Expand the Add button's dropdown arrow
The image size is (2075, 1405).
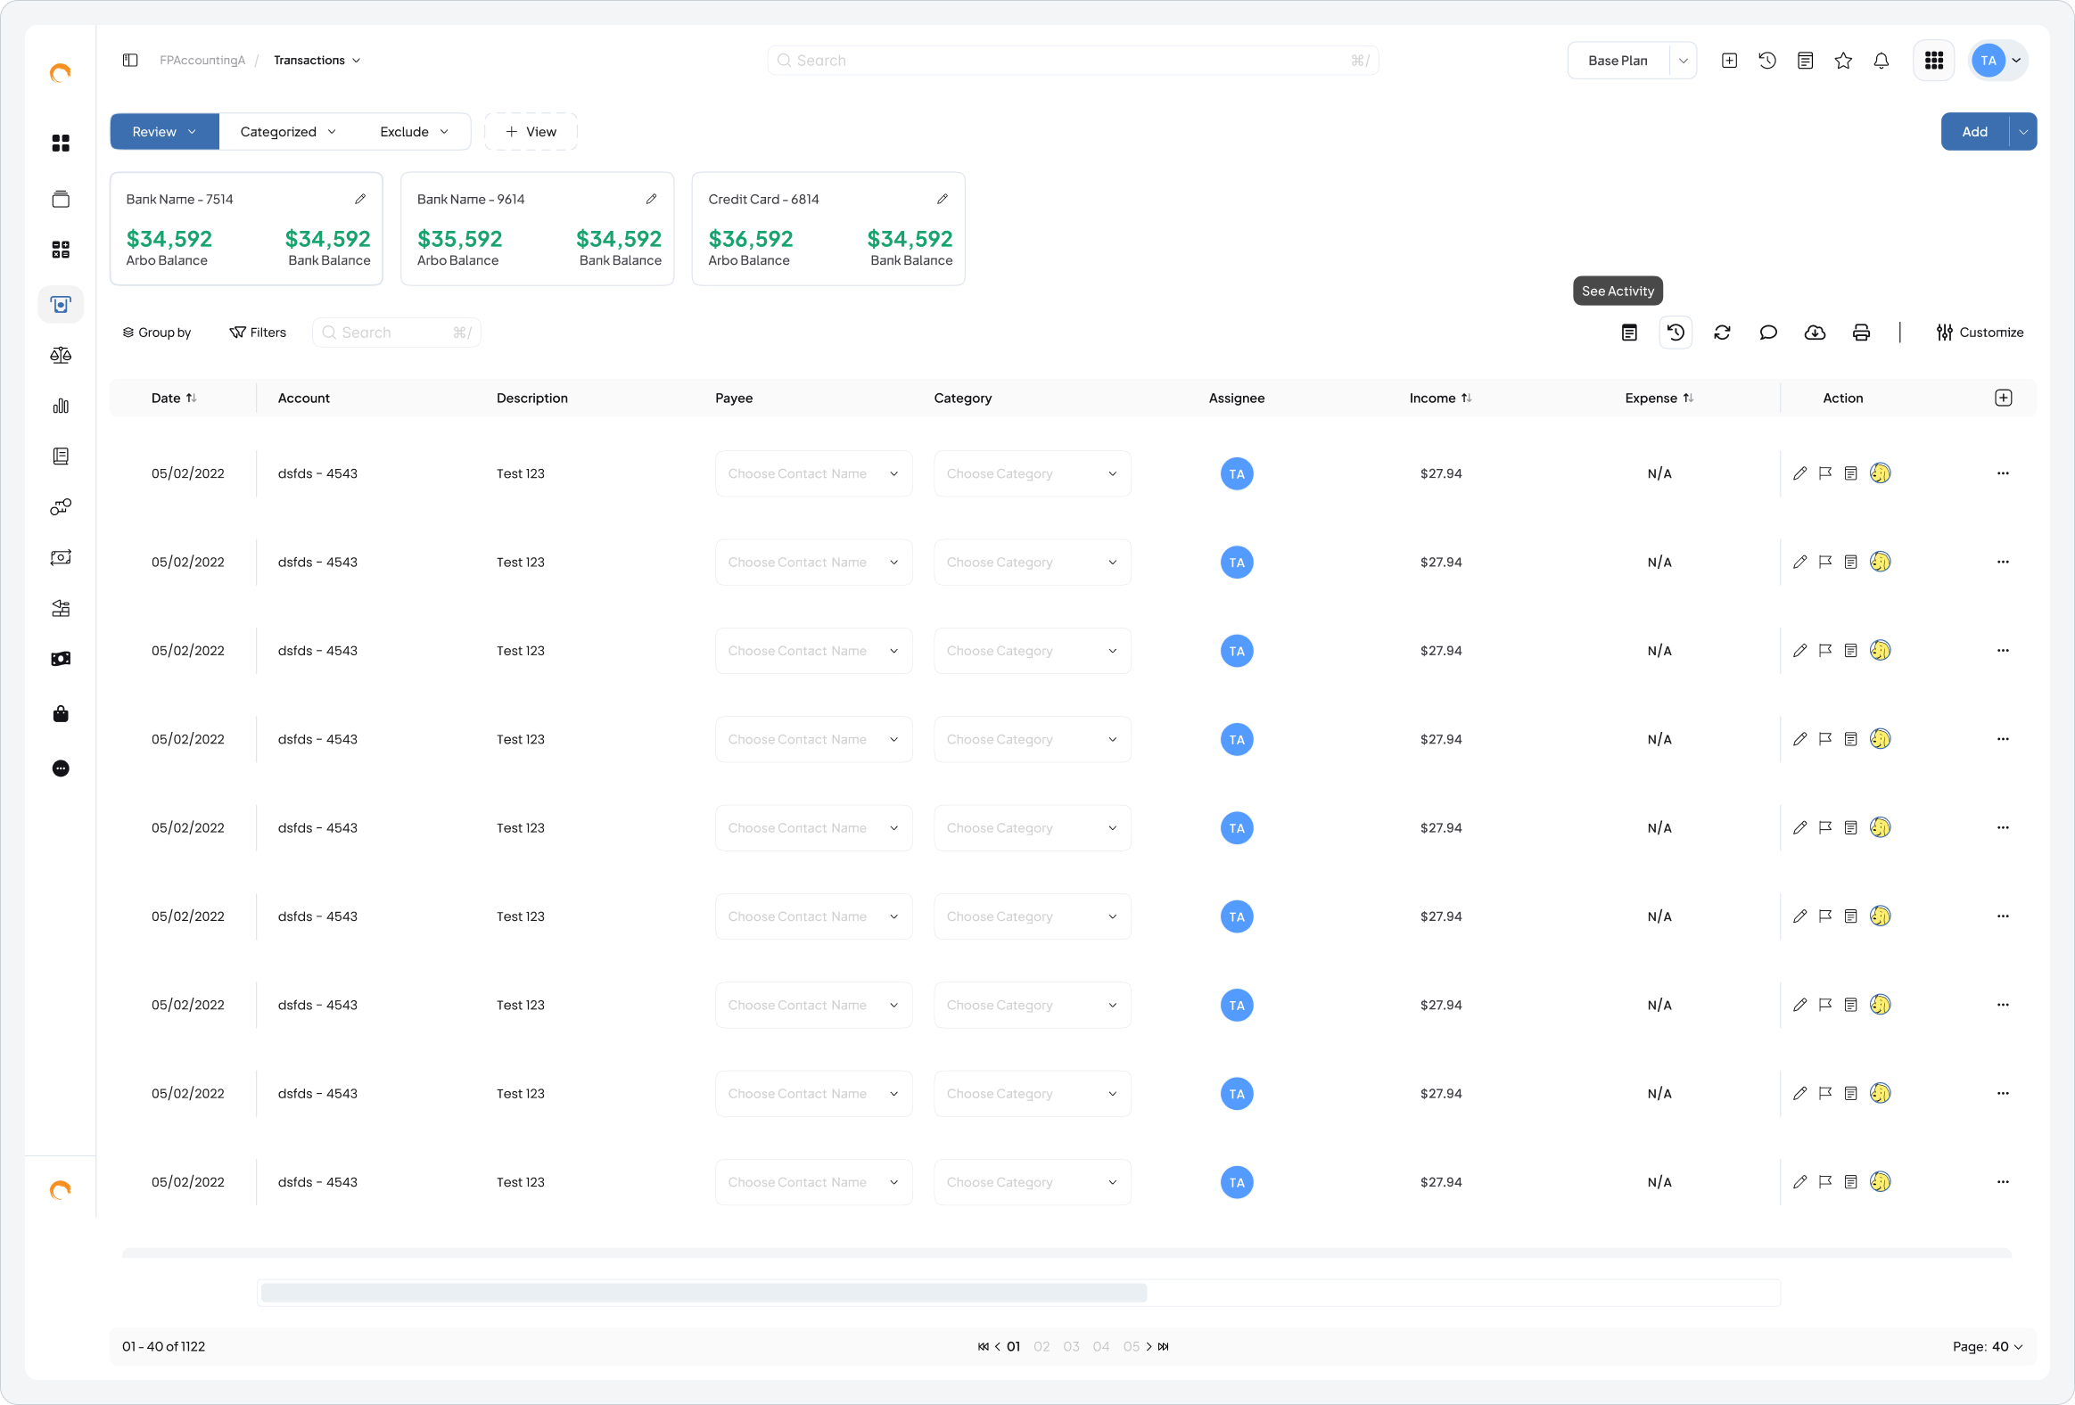(x=2023, y=132)
